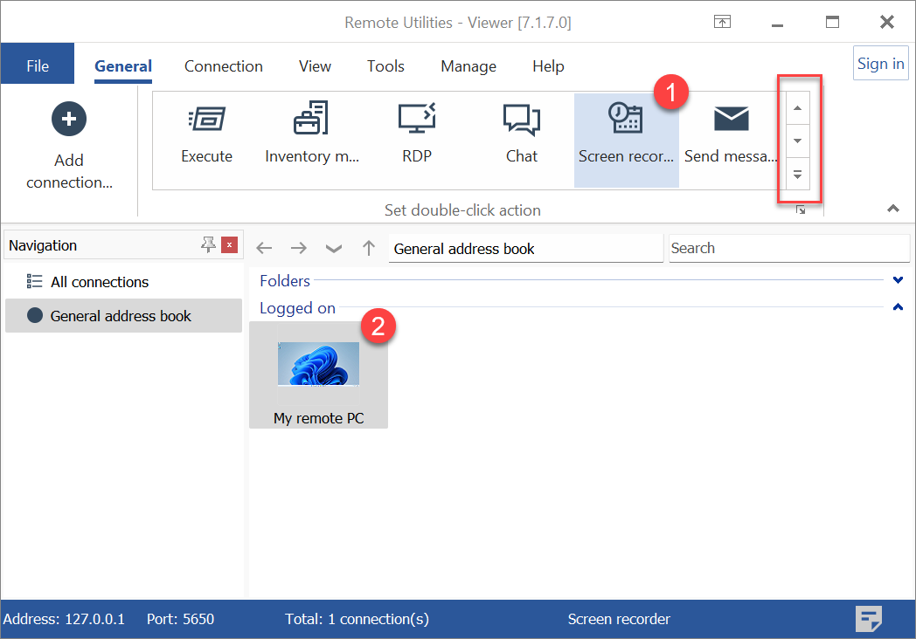The height and width of the screenshot is (639, 916).
Task: Open the notes icon in status bar
Action: click(868, 619)
